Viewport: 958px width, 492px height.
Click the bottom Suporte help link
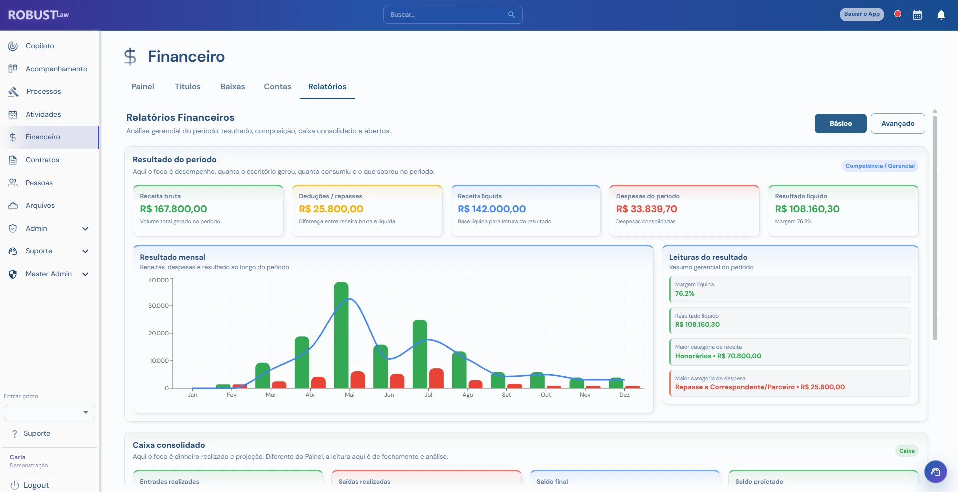[37, 434]
